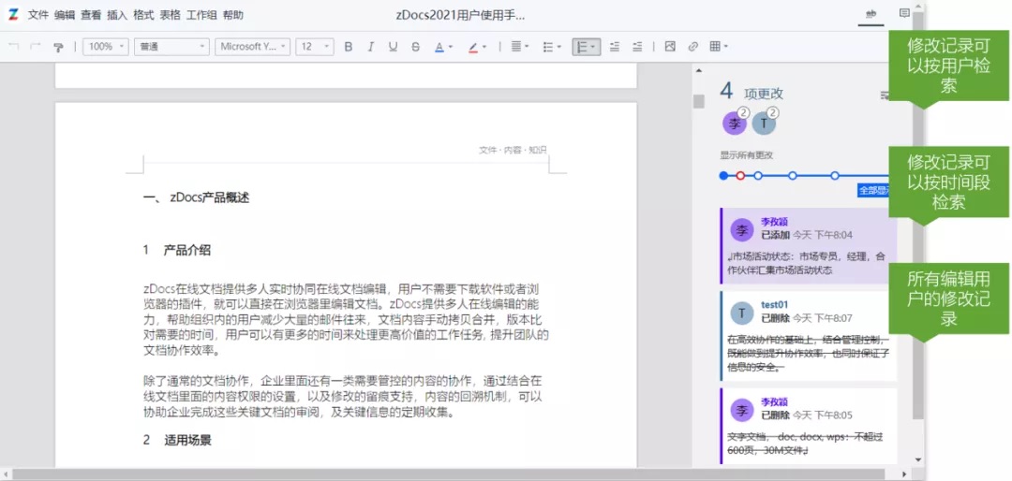Toggle bold formatting

349,47
